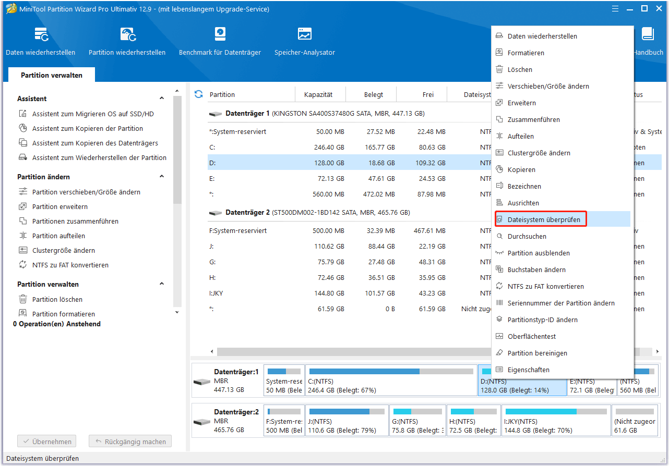Select Kopieren in the context menu
Image resolution: width=669 pixels, height=466 pixels.
pyautogui.click(x=563, y=169)
